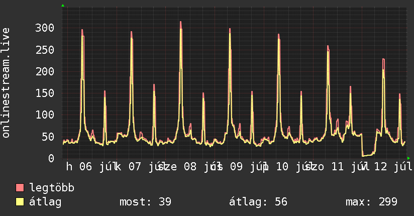
Task: Click the 10 date label on x-axis
Action: [x=282, y=167]
